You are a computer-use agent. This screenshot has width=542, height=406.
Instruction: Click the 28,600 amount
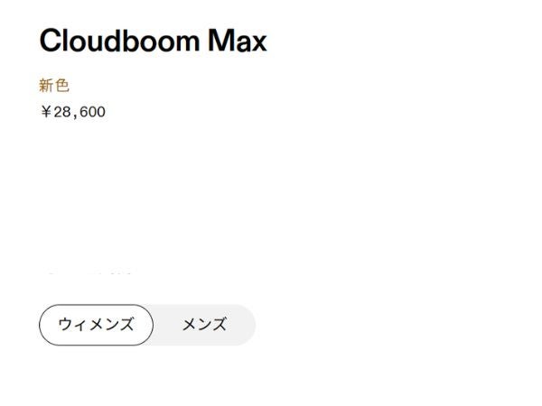(79, 113)
